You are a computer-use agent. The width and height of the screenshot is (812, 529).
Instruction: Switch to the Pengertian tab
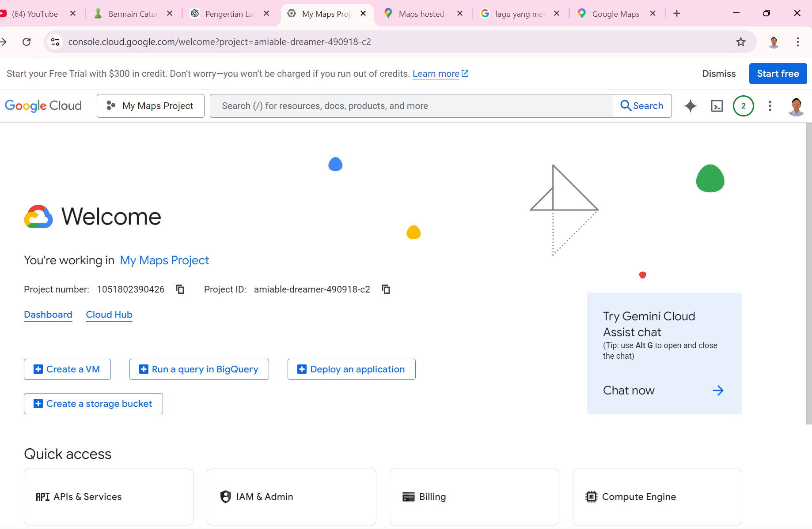[230, 14]
